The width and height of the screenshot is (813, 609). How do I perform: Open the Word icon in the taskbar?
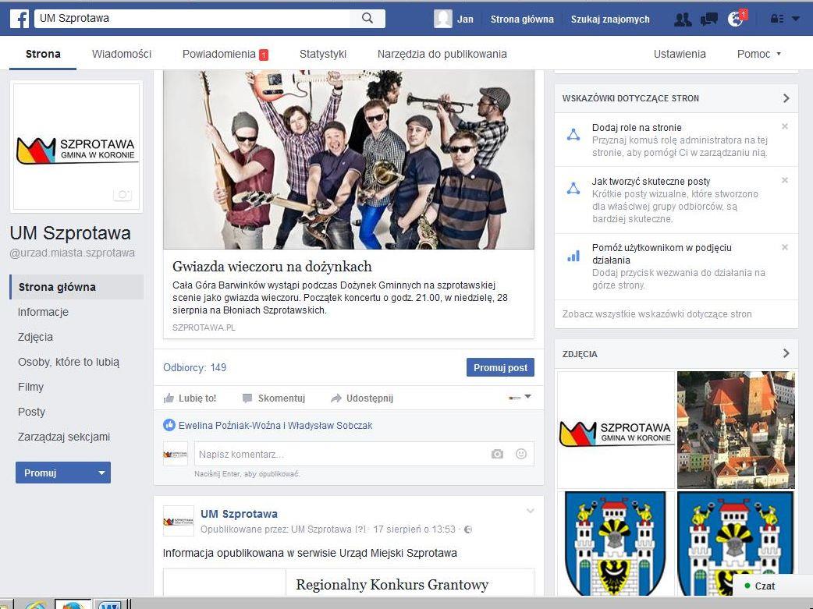tap(109, 605)
